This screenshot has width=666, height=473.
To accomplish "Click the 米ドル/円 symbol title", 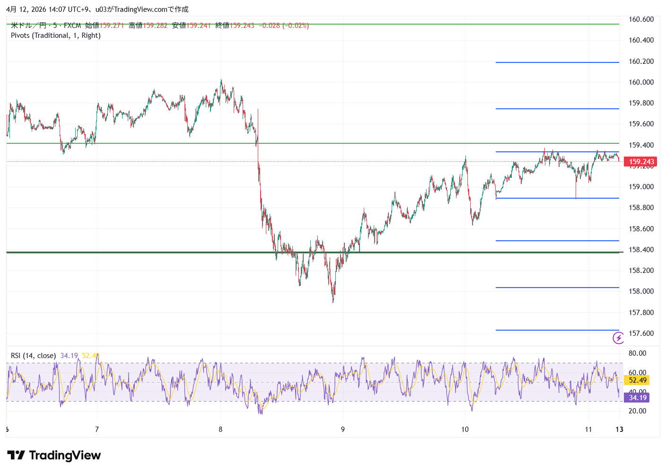I will 28,26.
